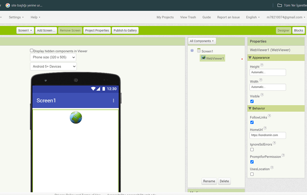Uncheck the FollowLinks checkbox
The height and width of the screenshot is (195, 307).
pos(252,122)
